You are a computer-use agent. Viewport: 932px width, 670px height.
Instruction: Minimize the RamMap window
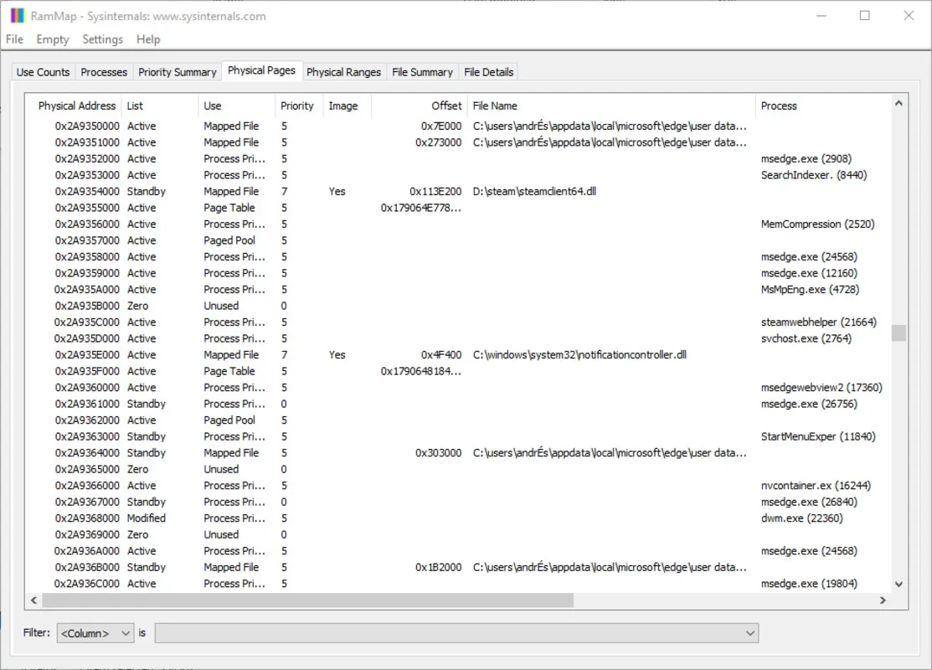point(821,15)
